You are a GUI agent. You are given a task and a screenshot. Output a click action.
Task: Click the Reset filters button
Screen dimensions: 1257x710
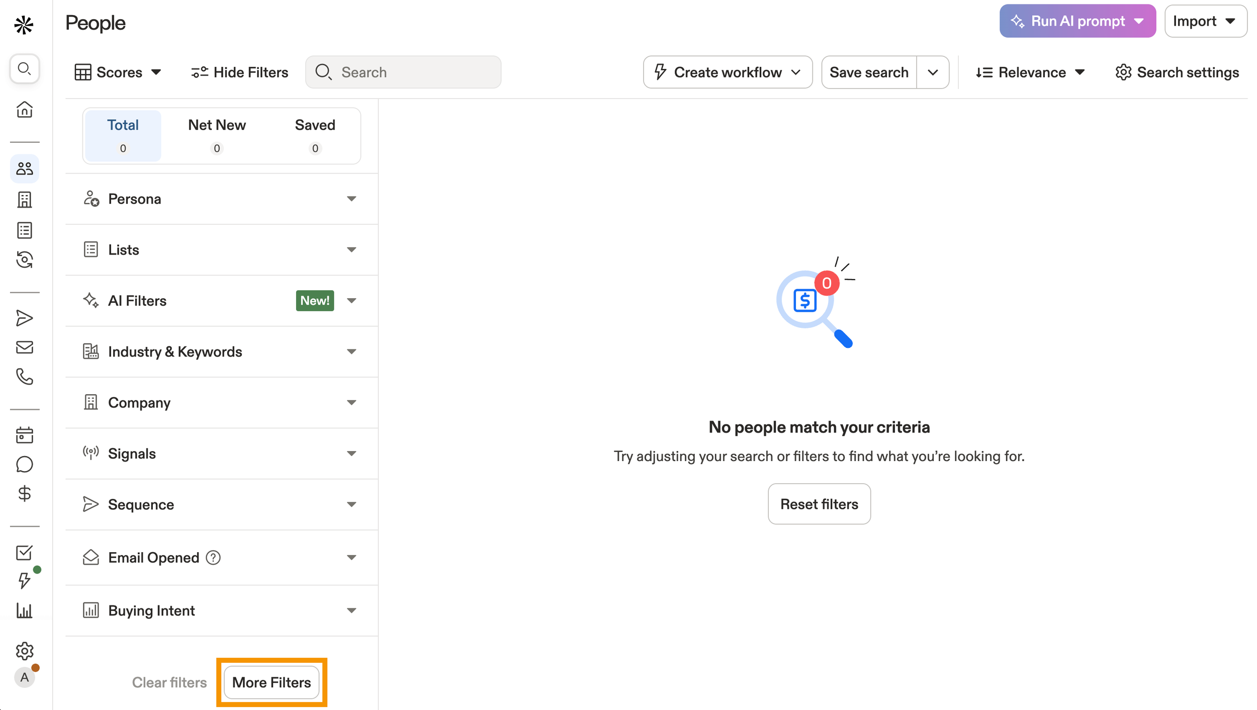click(819, 504)
